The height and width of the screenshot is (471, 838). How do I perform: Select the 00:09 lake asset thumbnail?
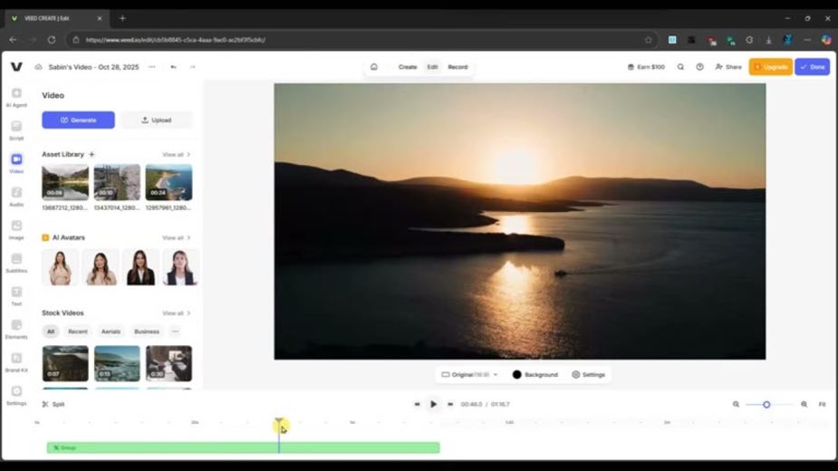(65, 182)
